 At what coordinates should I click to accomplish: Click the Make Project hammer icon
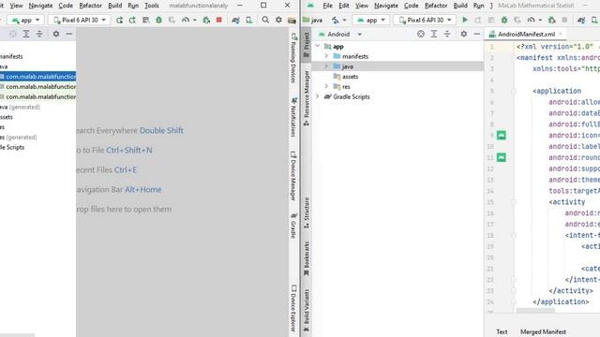[x=336, y=20]
